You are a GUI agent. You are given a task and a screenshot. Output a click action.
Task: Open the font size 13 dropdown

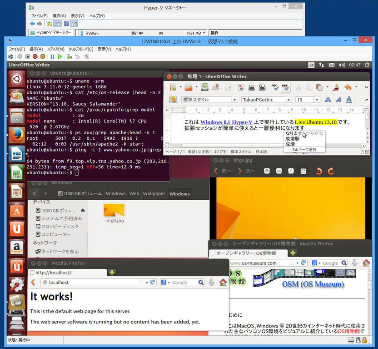[x=317, y=100]
